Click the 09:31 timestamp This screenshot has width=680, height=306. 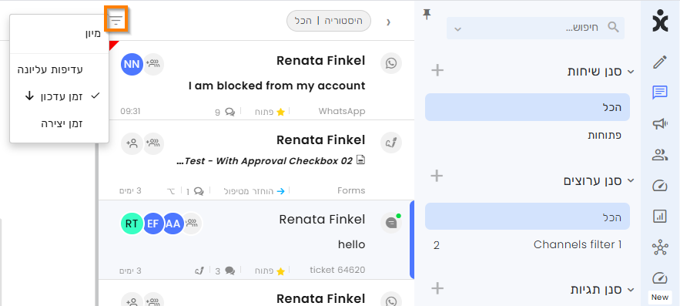(x=131, y=111)
